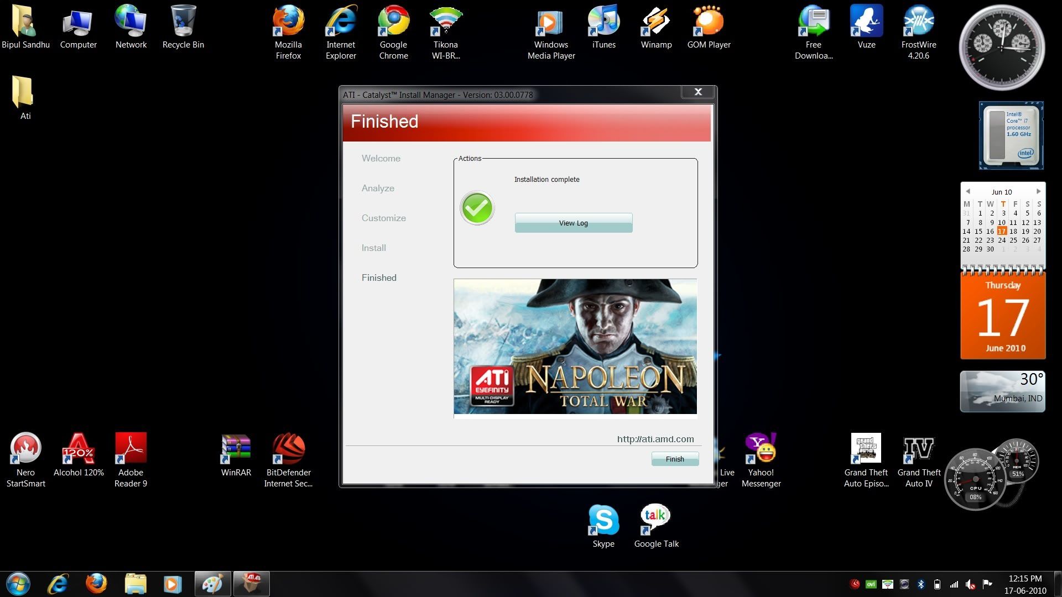Viewport: 1062px width, 597px height.
Task: Switch to ATI installer taskbar button
Action: (252, 584)
